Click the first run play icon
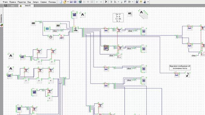This screenshot has height=115, width=205. pos(111,2)
